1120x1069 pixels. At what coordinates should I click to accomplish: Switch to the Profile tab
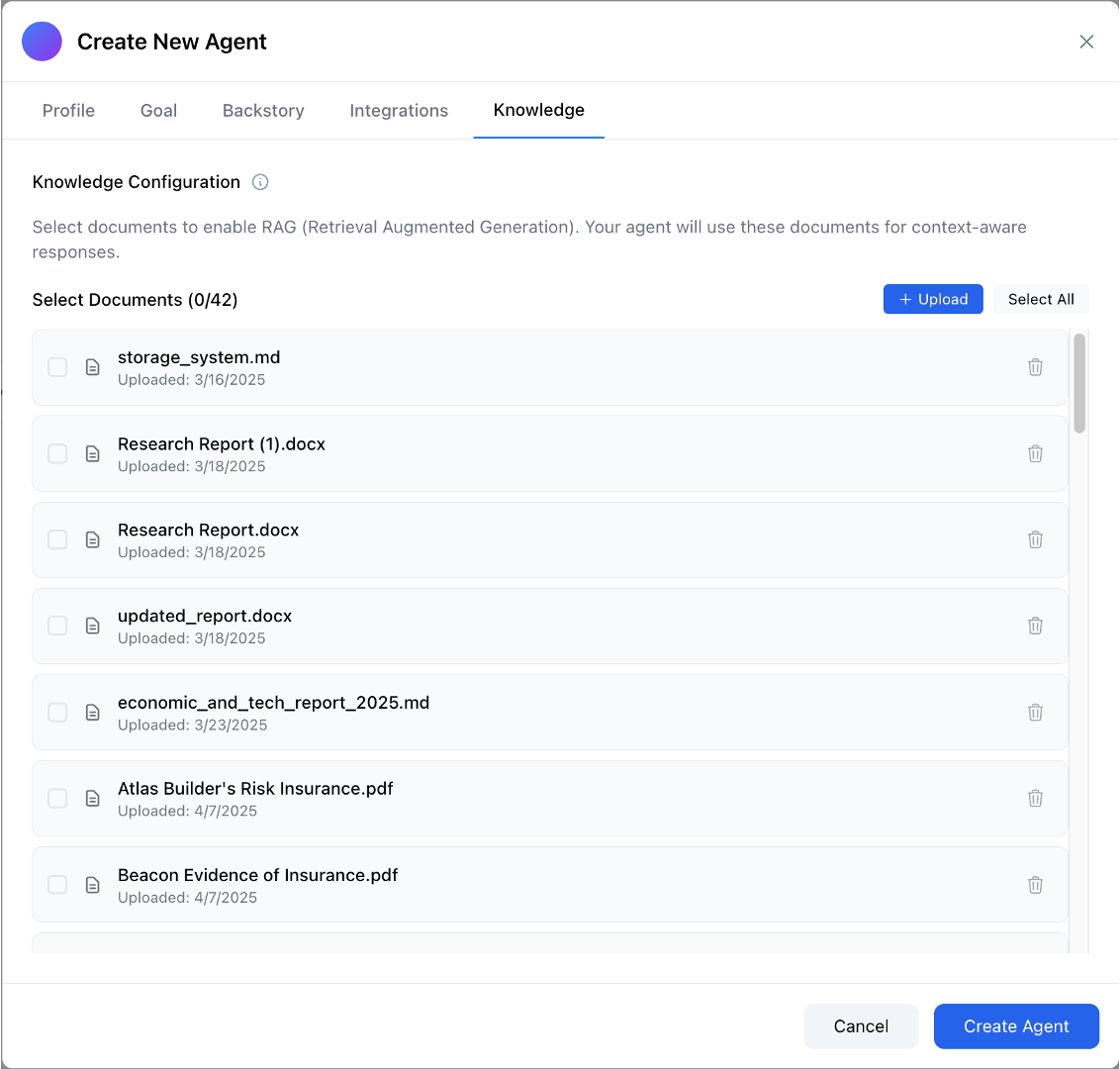[68, 110]
